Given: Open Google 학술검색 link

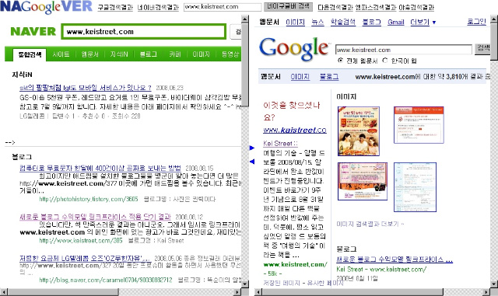Looking at the screenshot, I should [342, 22].
